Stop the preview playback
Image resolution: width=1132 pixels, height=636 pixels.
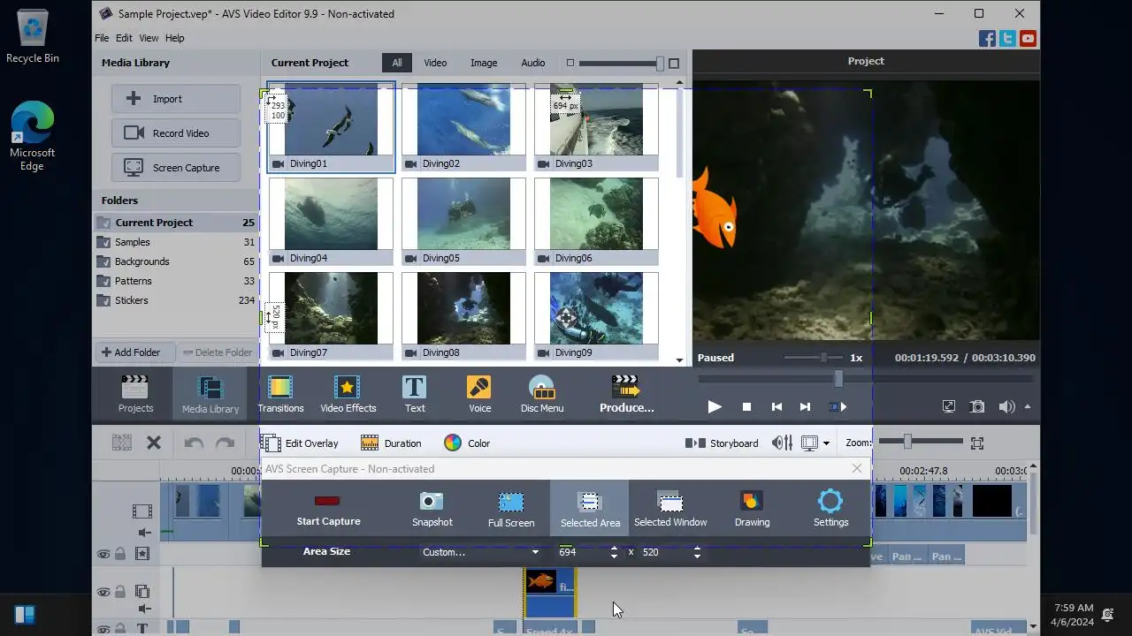[746, 407]
